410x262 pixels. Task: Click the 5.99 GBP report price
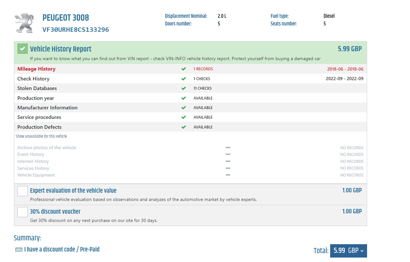point(350,49)
